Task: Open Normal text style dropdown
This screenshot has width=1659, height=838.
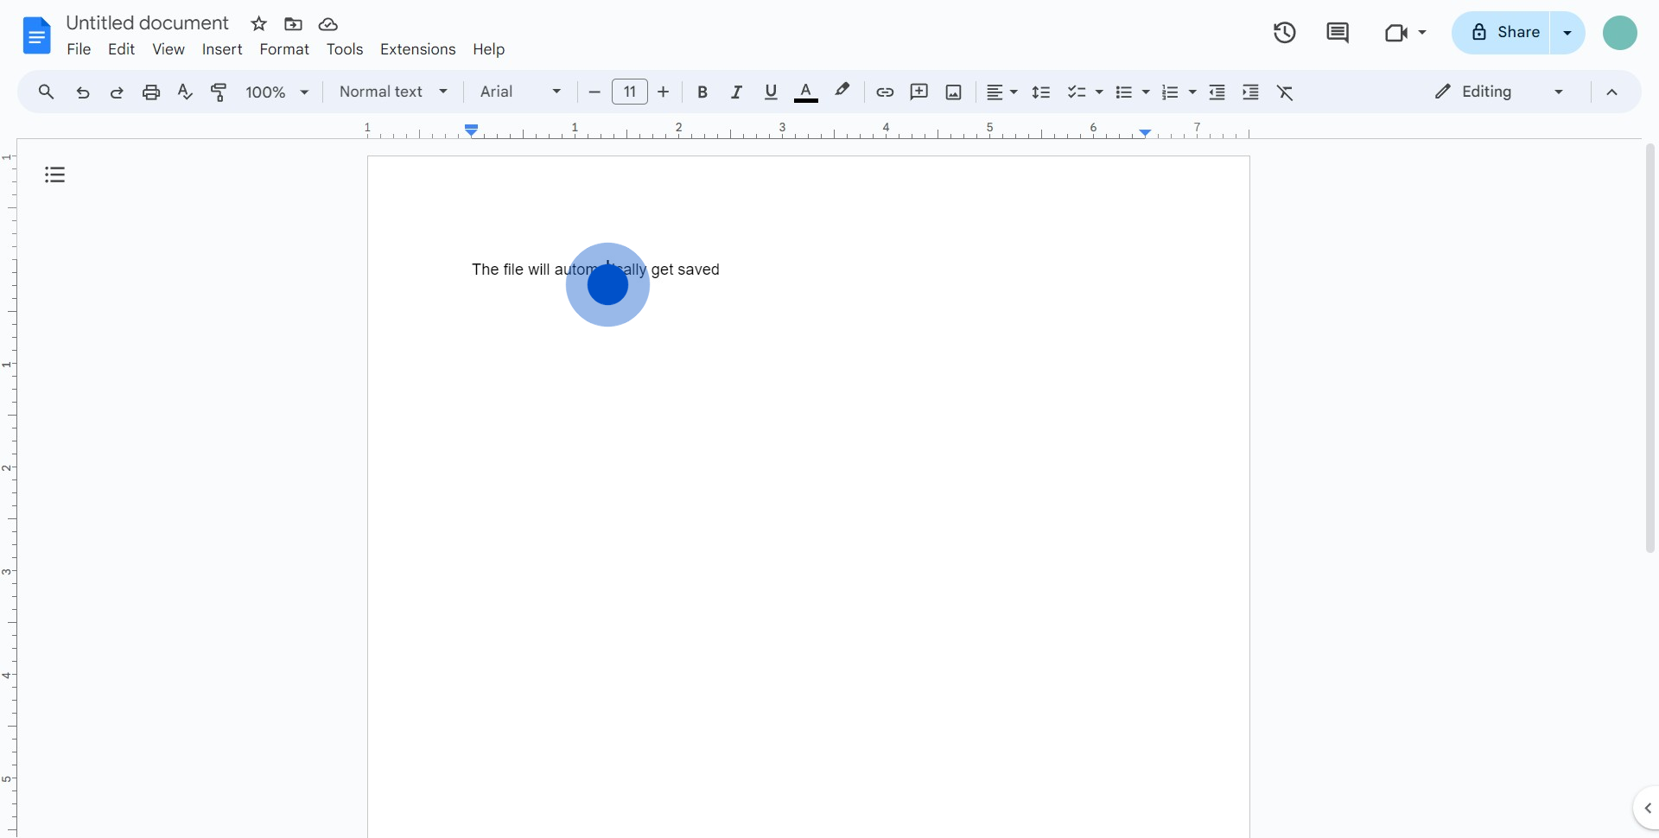Action: [393, 92]
